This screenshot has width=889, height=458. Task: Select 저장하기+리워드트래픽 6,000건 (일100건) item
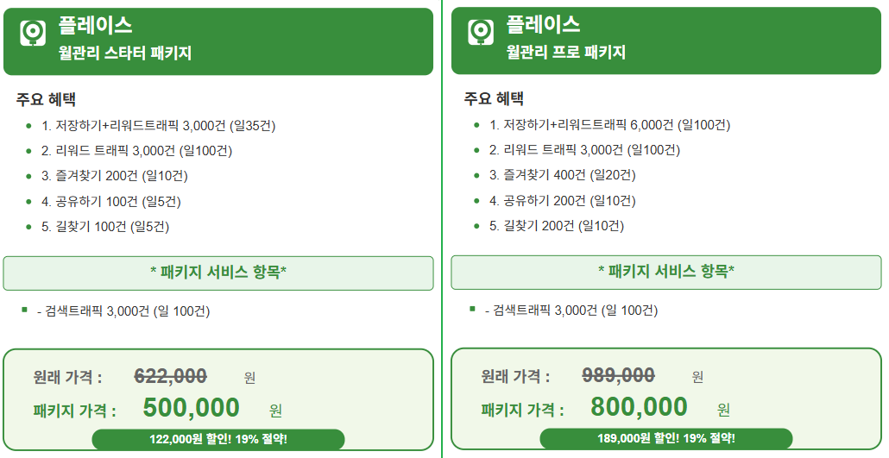[x=610, y=125]
